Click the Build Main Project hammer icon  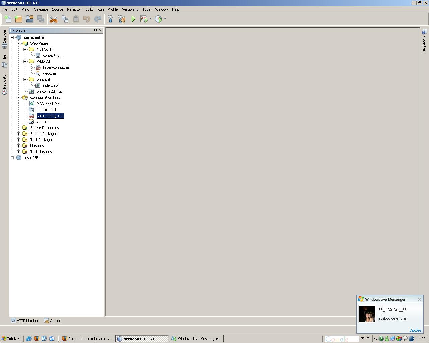pyautogui.click(x=110, y=19)
